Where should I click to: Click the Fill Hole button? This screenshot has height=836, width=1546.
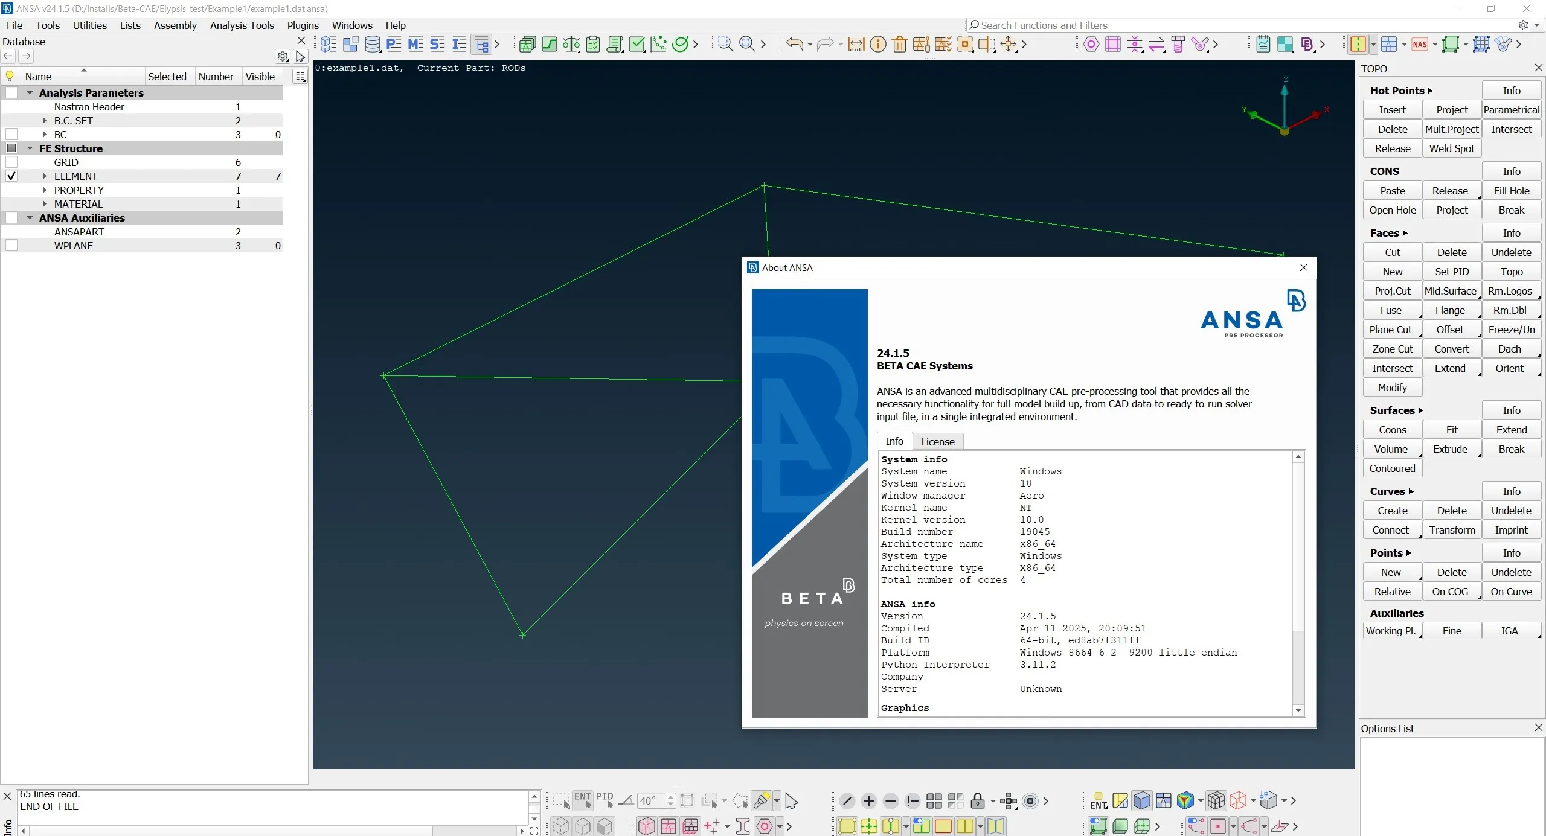point(1512,191)
